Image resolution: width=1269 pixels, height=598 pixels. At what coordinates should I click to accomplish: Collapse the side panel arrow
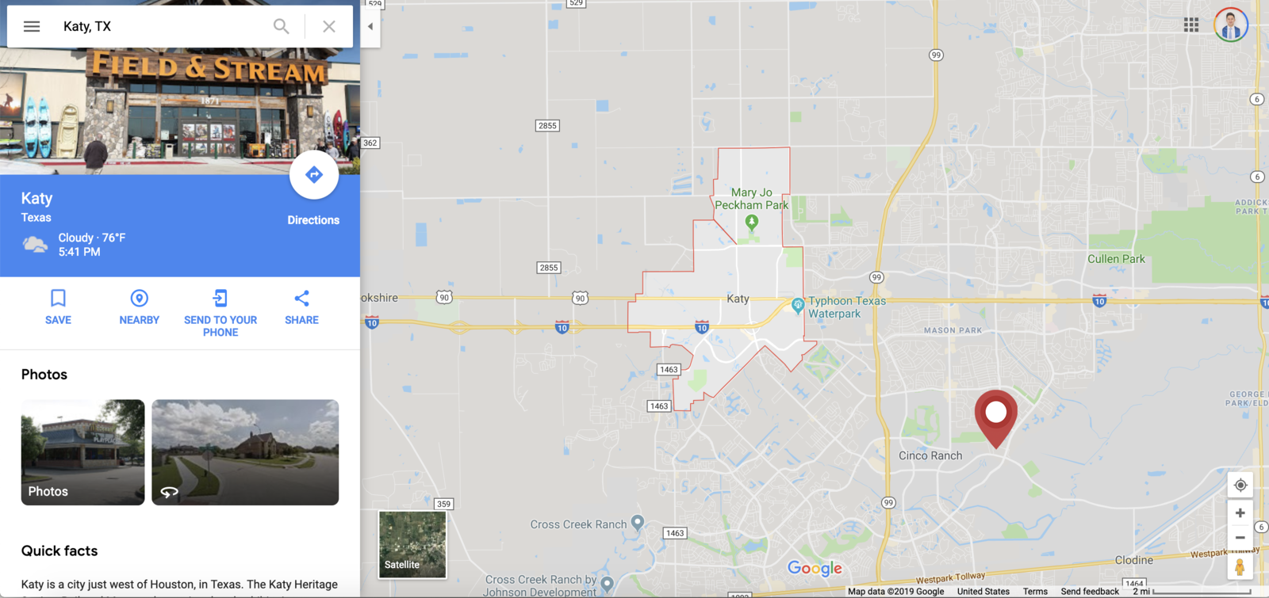pyautogui.click(x=370, y=26)
